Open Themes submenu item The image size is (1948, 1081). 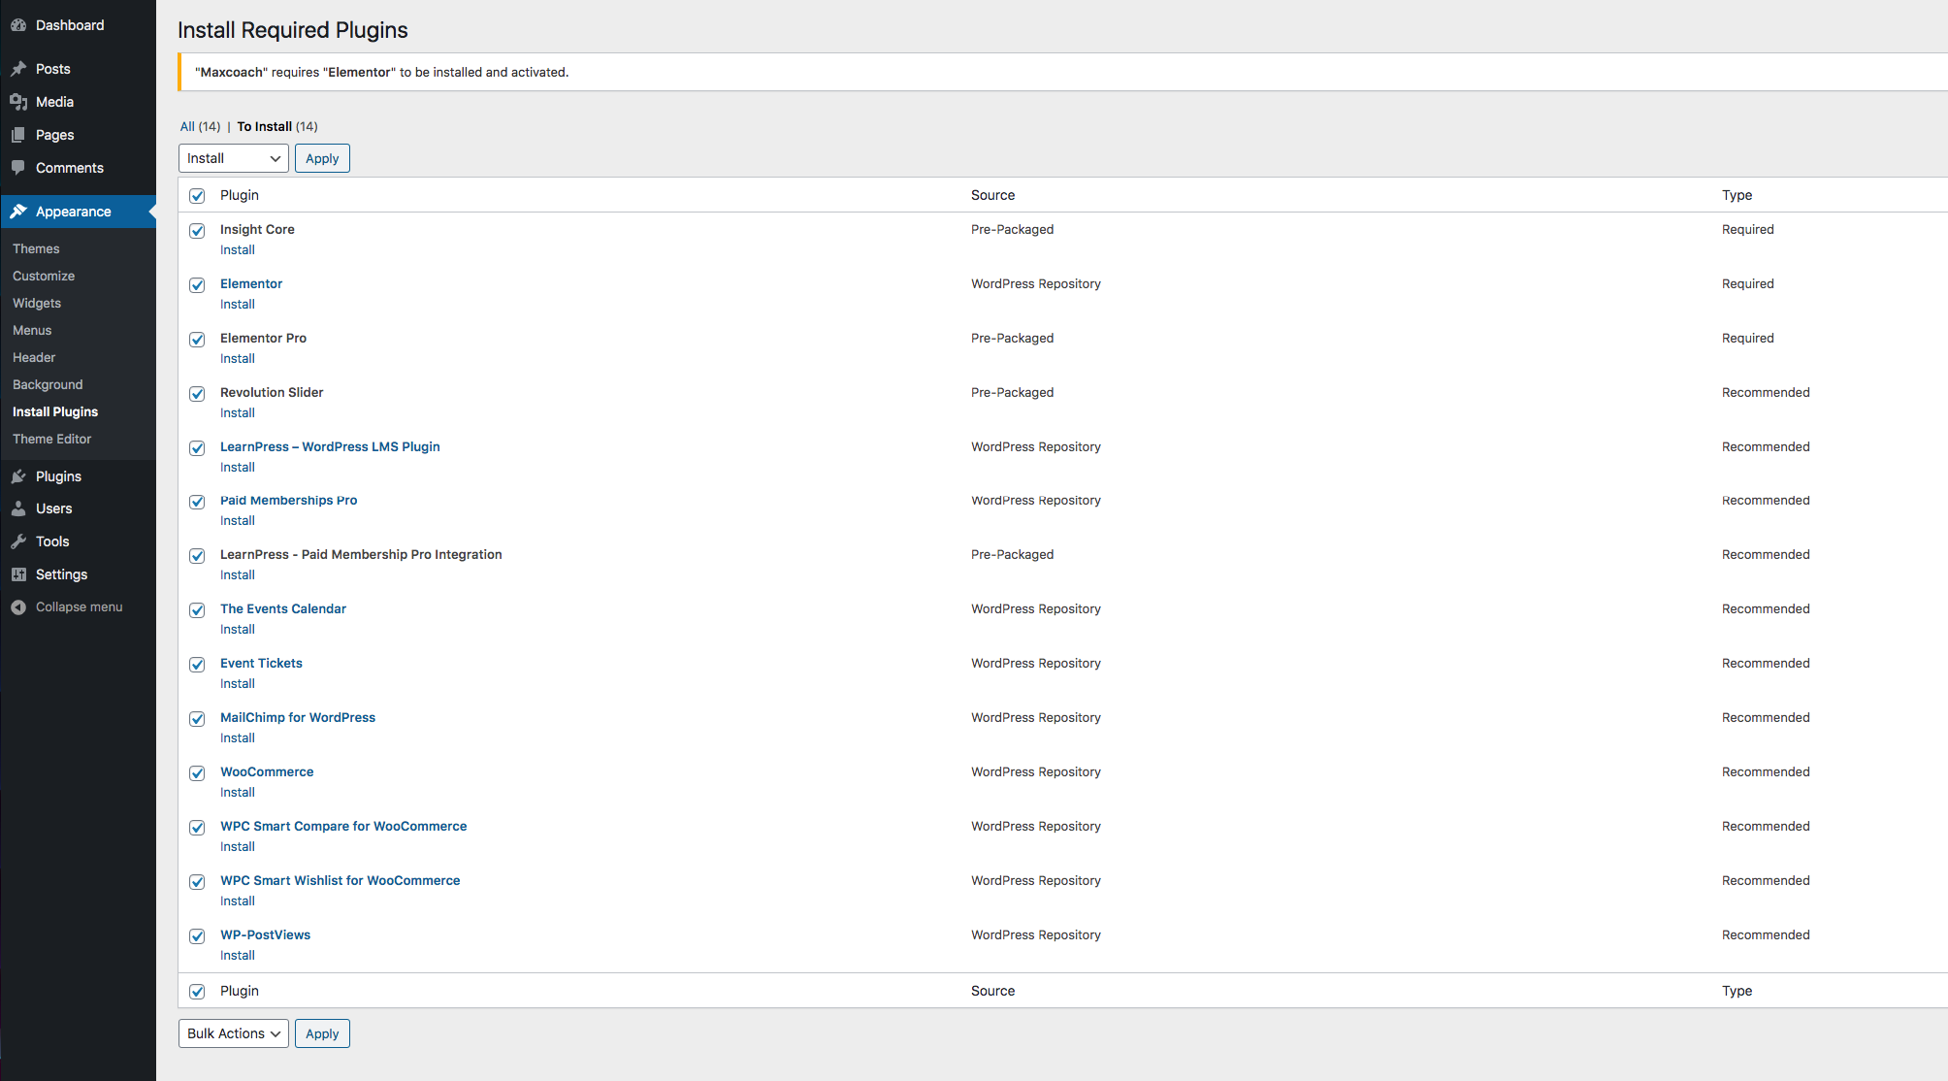pyautogui.click(x=36, y=248)
